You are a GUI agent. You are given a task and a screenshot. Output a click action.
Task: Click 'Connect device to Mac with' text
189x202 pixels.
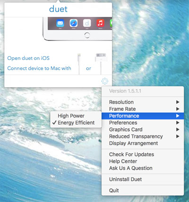tap(39, 68)
